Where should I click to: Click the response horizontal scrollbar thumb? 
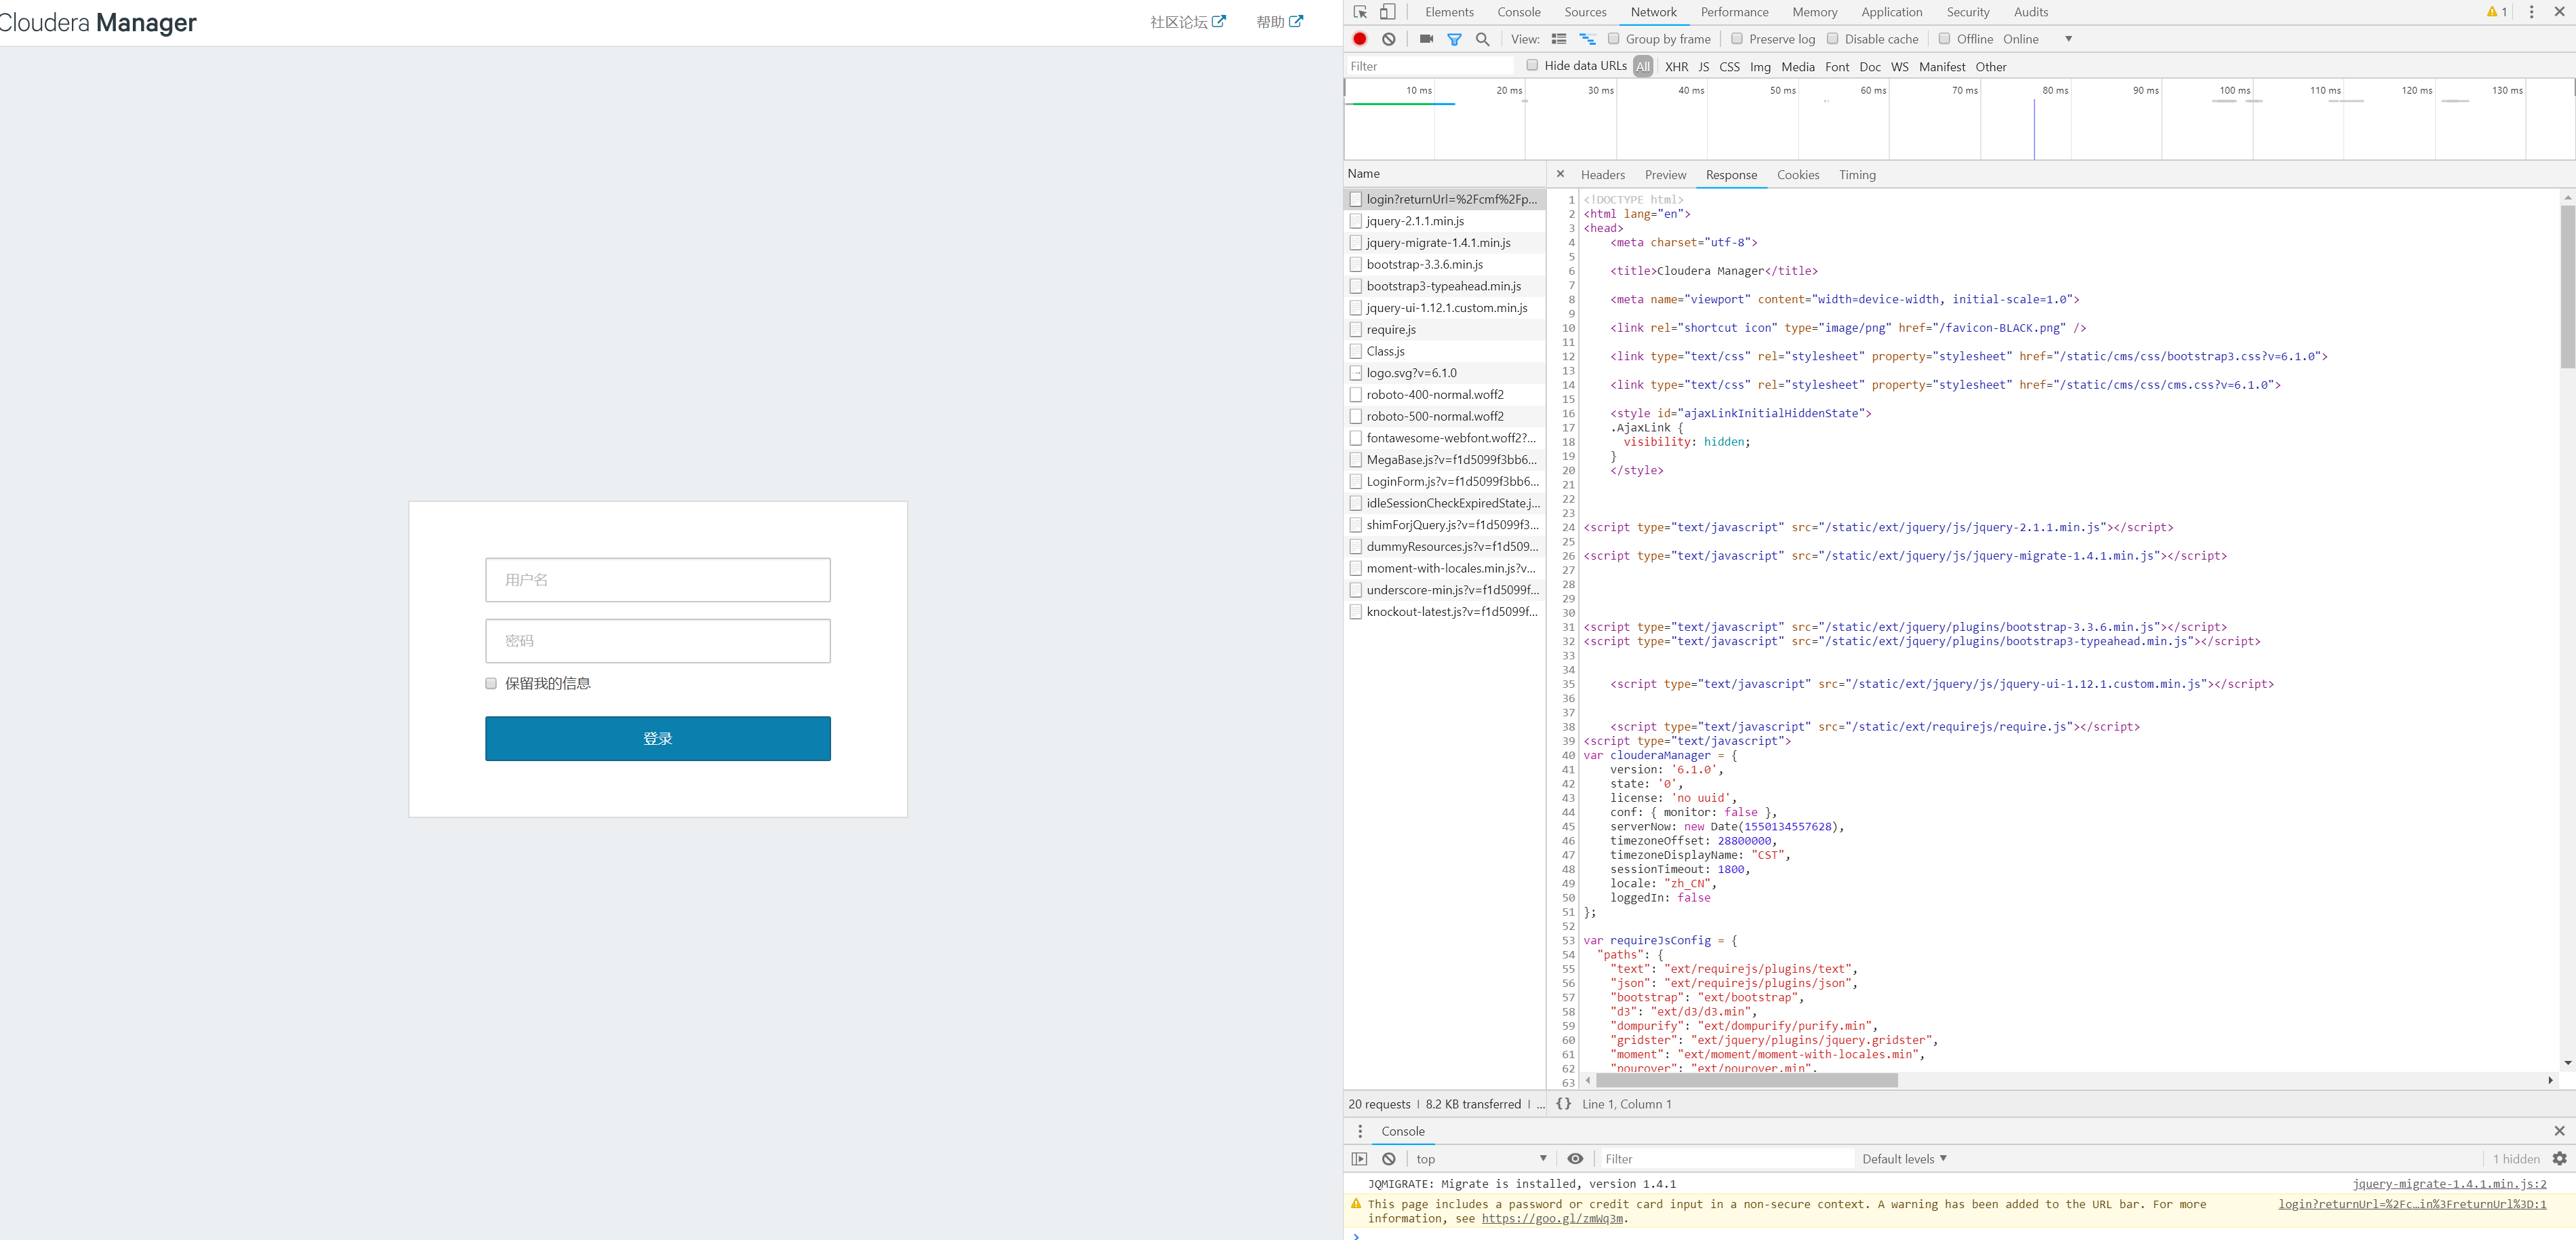pos(1747,1080)
